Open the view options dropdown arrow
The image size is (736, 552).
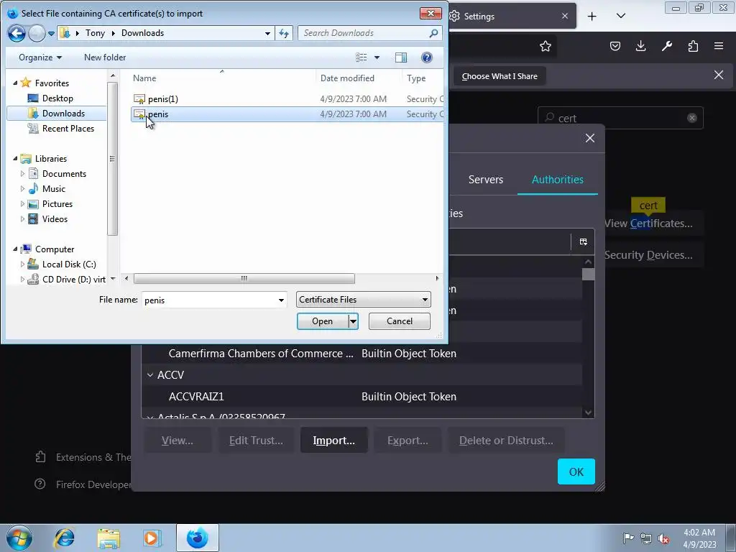pos(377,57)
